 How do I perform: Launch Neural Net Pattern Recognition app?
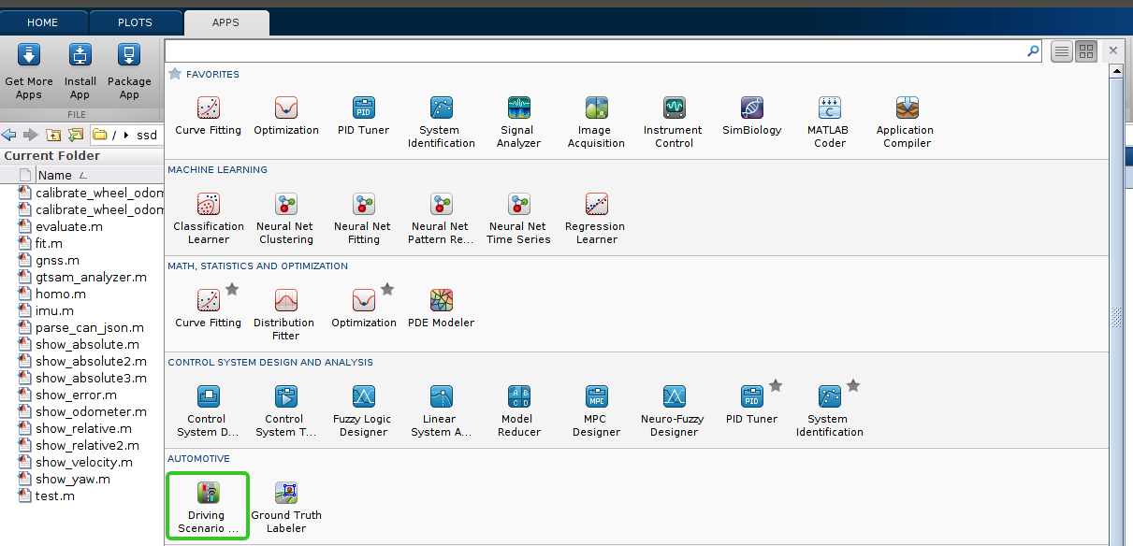point(441,218)
